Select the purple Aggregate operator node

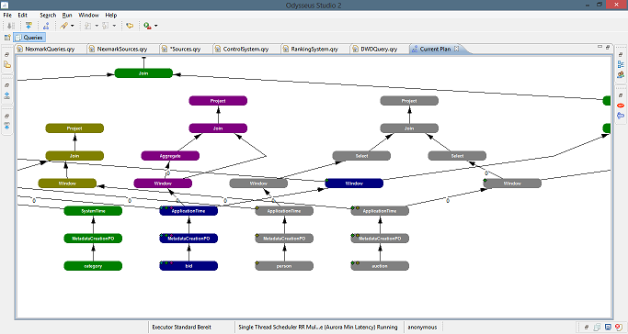coord(170,156)
